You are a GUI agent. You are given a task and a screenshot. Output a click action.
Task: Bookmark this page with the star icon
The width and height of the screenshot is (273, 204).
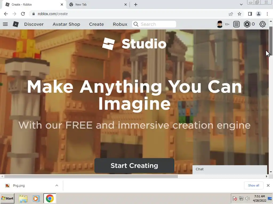coord(239,14)
